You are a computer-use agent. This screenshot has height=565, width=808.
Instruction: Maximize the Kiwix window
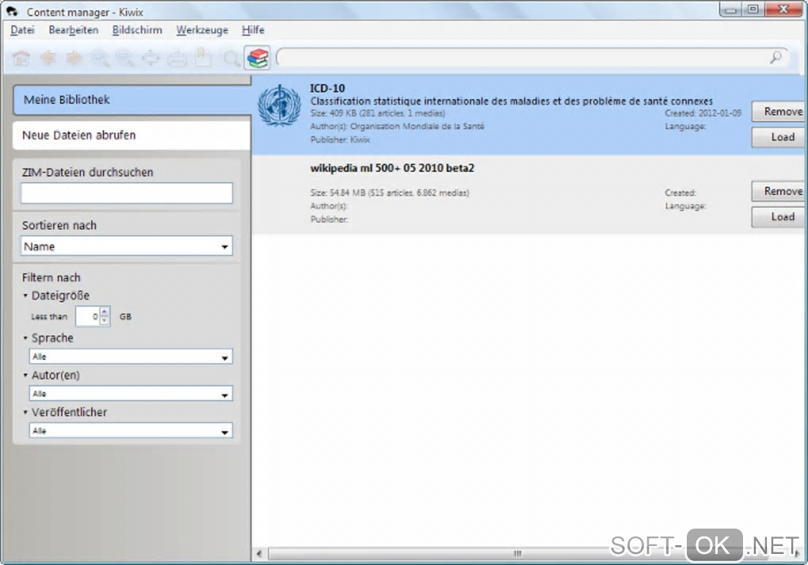753,9
